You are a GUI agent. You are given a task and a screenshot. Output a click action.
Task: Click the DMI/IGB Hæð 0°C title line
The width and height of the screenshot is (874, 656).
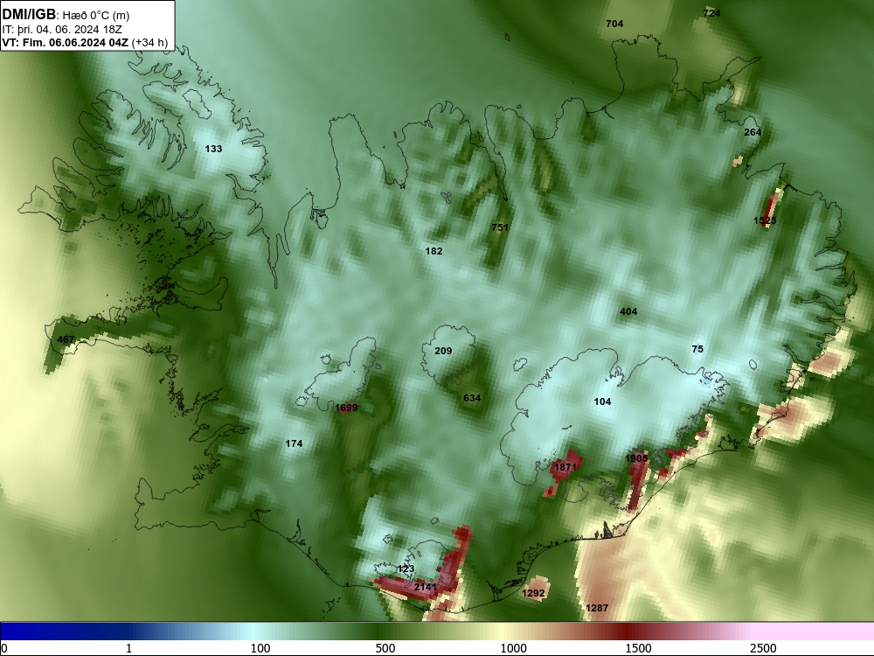[x=66, y=15]
